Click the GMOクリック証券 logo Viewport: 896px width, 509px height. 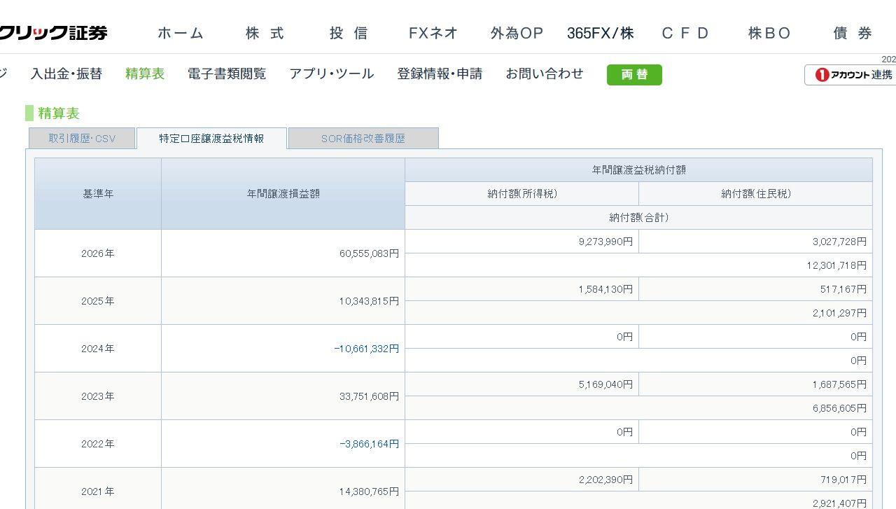click(x=53, y=33)
